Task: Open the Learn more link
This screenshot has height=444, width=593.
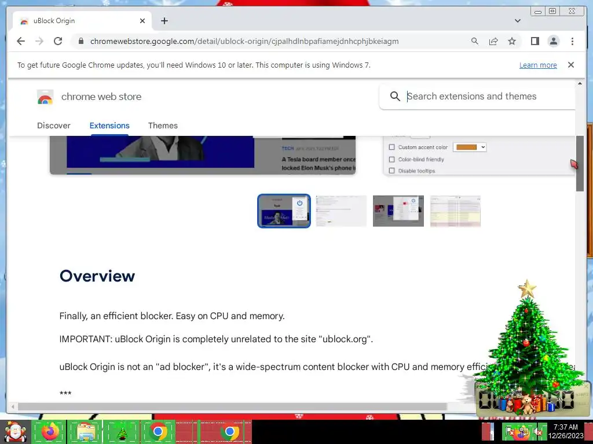Action: pos(538,65)
